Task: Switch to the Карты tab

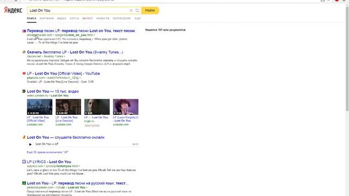Action: [x=74, y=19]
